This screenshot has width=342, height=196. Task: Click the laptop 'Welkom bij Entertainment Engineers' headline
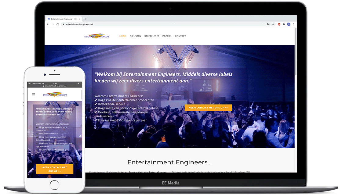coord(163,77)
